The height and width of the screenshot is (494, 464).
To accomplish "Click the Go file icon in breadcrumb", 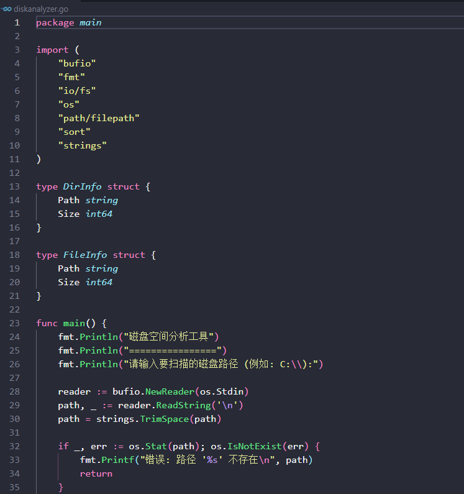I will click(x=6, y=9).
